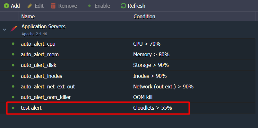The image size is (258, 128).
Task: Click the Enable button label
Action: 102,6
